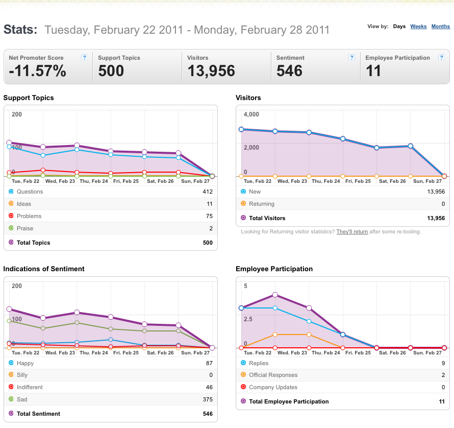
Task: Switch view to Weeks
Action: (418, 27)
